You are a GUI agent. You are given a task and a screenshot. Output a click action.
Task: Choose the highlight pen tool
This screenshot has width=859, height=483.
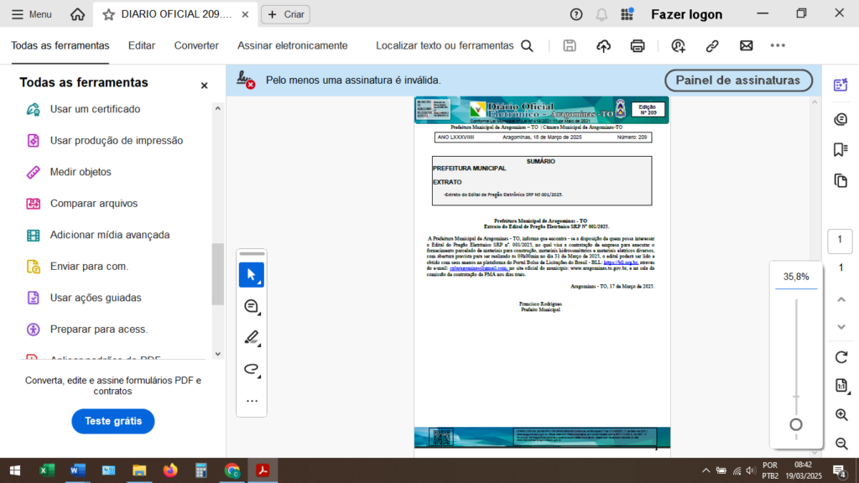pos(252,337)
